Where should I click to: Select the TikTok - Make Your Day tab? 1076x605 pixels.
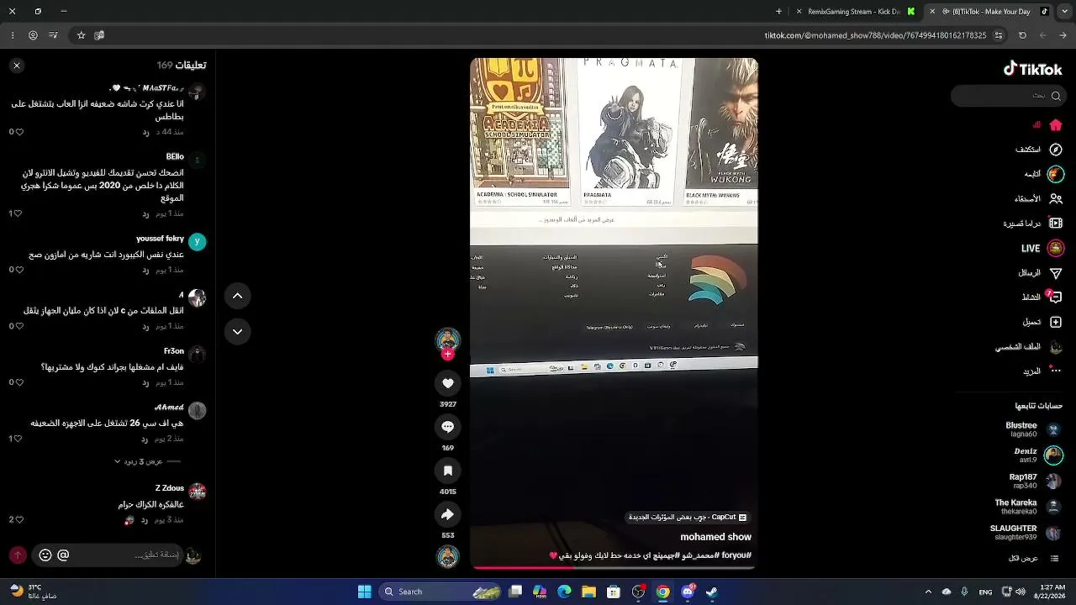(x=990, y=12)
